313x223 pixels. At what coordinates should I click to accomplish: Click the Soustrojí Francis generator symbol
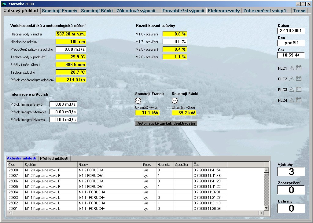point(138,101)
